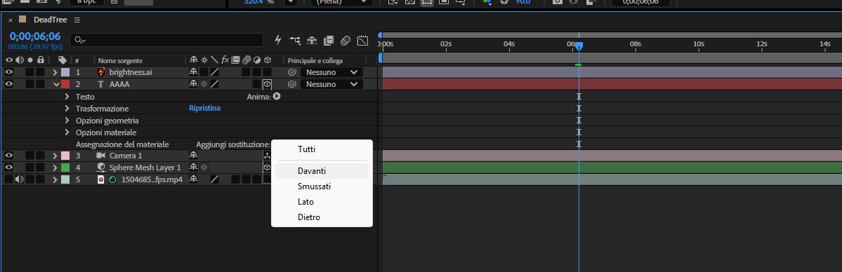Click the Video eye column header icon
The image size is (842, 272).
9,60
